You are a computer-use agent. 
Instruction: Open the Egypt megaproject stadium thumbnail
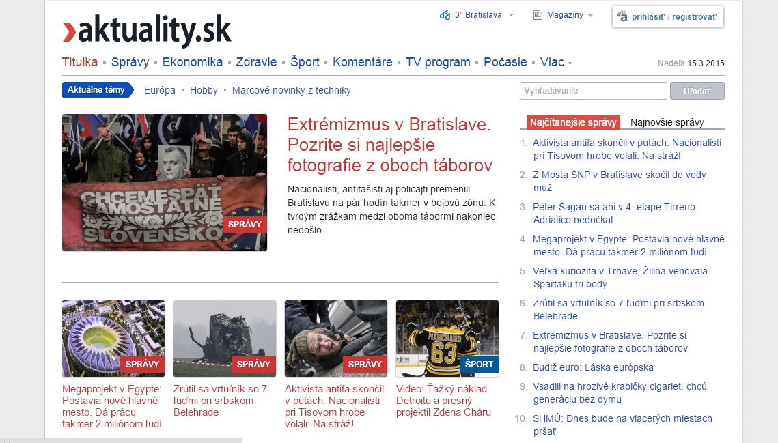point(113,338)
